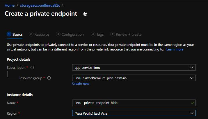This screenshot has width=208, height=119.
Task: Click the Learn more link
Action: tap(175, 50)
